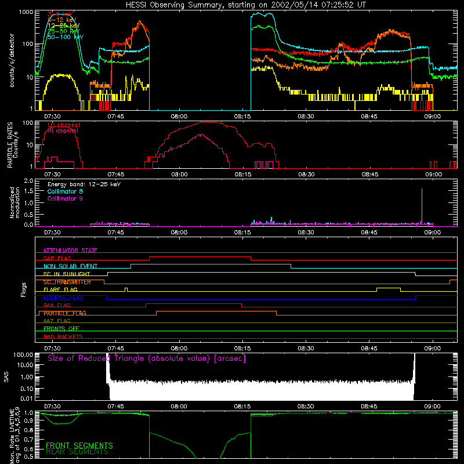Click the Energy band: 12-25 keV text
464x464 pixels.
(x=84, y=184)
